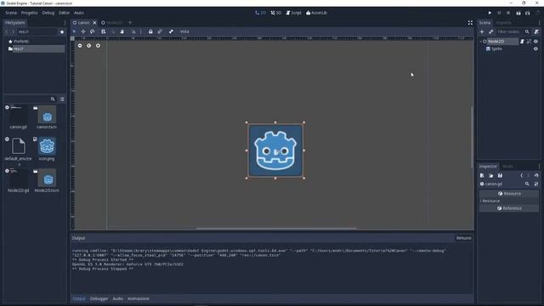Open the Aiuto menu
544x306 pixels.
tap(79, 13)
